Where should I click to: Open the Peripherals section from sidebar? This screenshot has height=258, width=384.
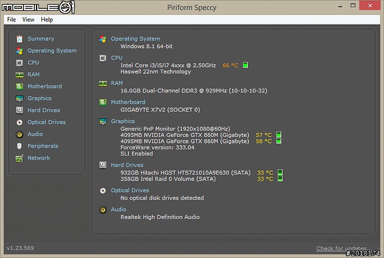43,146
